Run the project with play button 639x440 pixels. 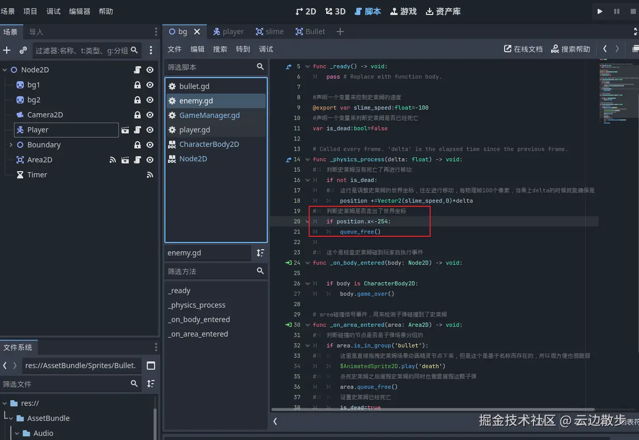[600, 11]
